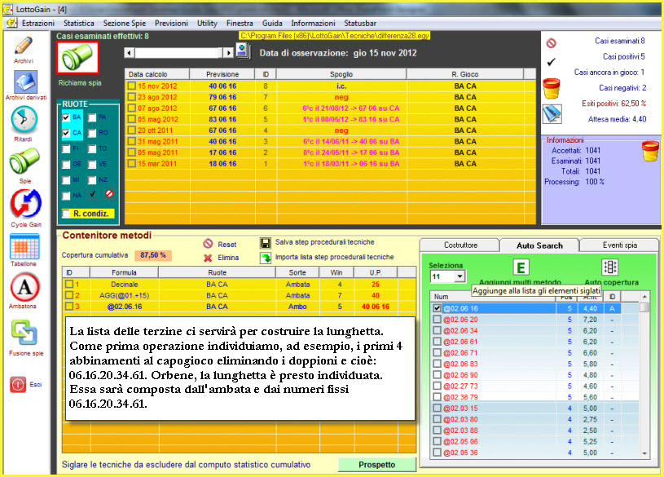Viewport: 664px width, 477px height.
Task: Click the Previsione column header
Action: [x=222, y=74]
